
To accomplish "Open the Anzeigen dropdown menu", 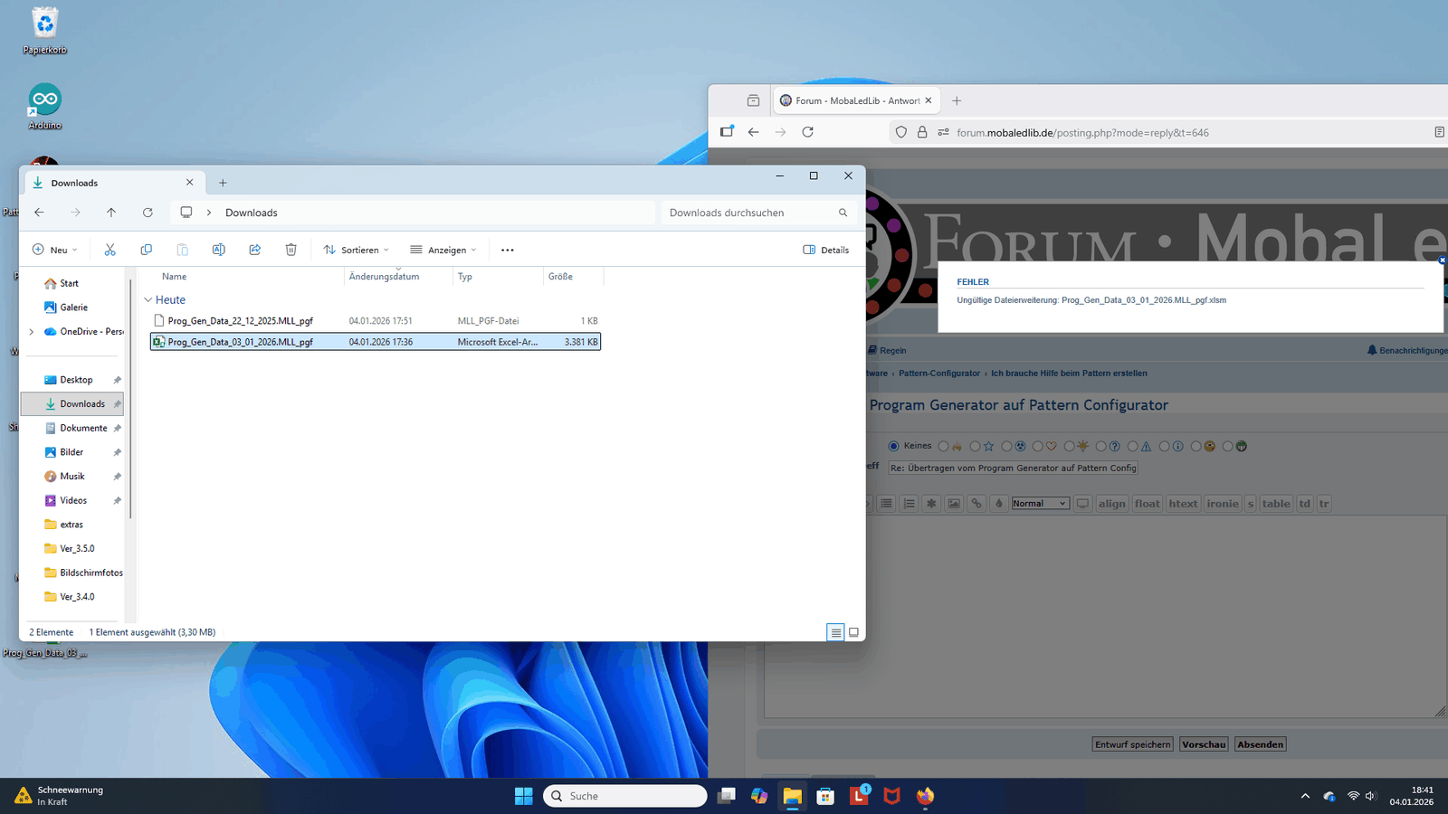I will (x=443, y=250).
